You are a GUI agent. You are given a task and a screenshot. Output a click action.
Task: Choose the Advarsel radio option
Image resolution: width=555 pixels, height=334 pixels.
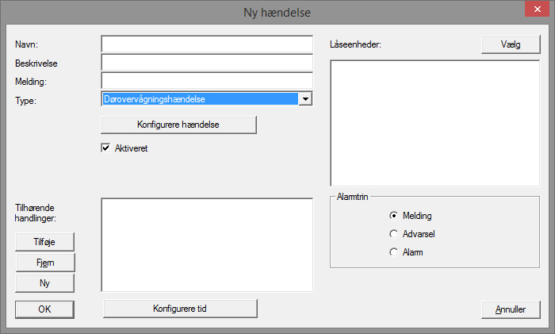pyautogui.click(x=393, y=234)
